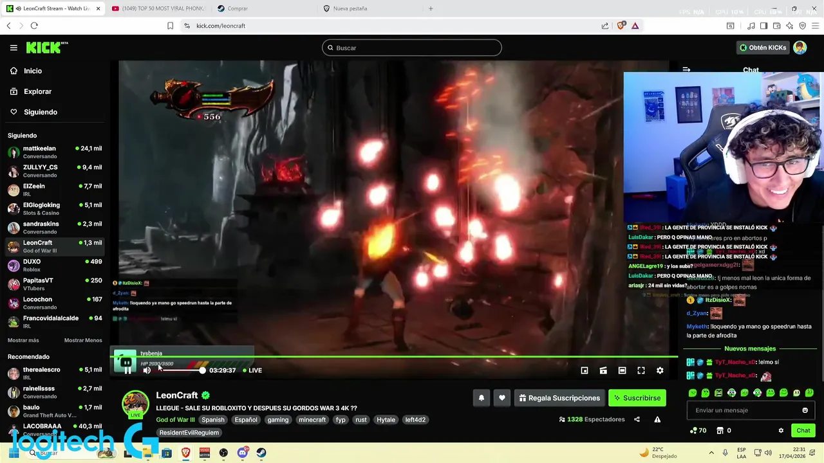
Task: Open mattkeelan's channel in Siguiendo list
Action: click(x=55, y=152)
